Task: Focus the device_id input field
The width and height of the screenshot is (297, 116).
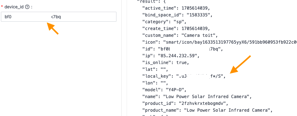Action: point(59,17)
